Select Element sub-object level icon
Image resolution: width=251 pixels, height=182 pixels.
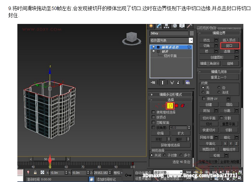183,105
